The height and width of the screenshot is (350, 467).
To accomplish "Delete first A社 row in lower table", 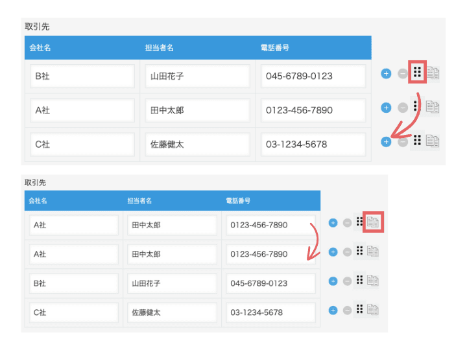I will click(x=347, y=222).
